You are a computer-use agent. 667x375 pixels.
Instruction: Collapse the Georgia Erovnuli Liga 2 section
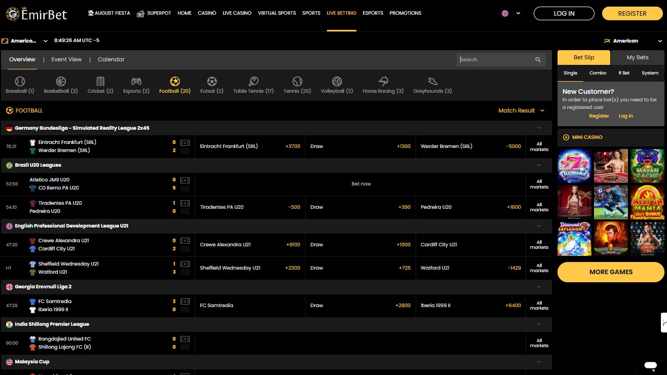click(x=539, y=287)
